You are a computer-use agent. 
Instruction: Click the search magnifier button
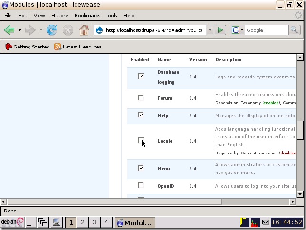[x=294, y=30]
